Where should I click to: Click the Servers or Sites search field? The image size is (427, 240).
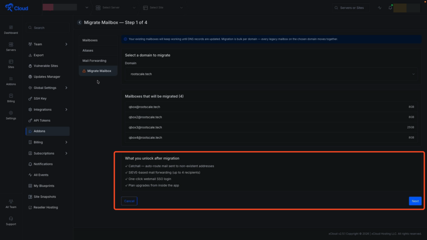350,8
